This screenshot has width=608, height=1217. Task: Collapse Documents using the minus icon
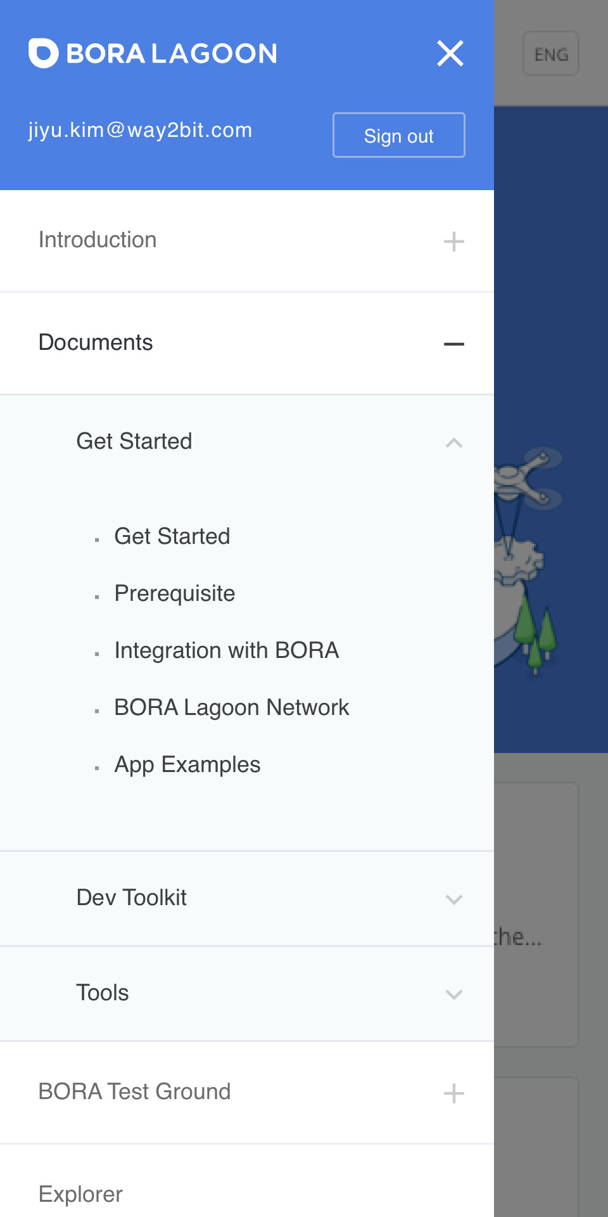click(453, 344)
